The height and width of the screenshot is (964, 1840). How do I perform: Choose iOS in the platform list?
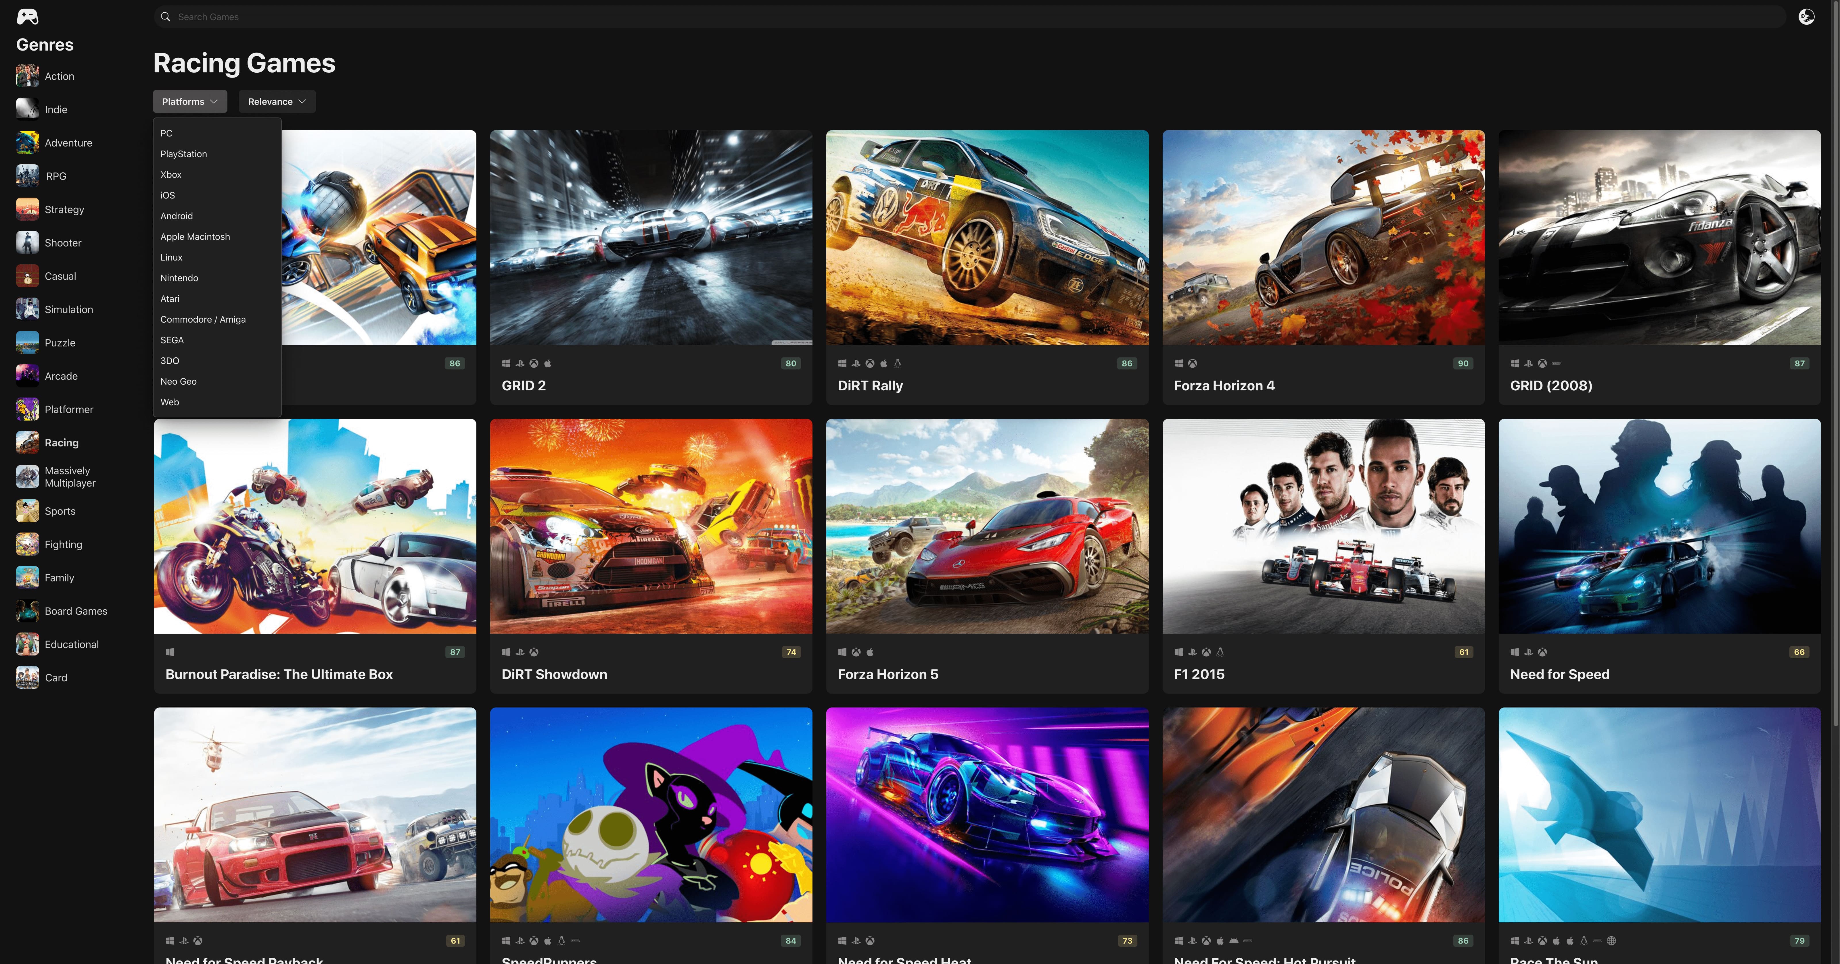pyautogui.click(x=217, y=196)
